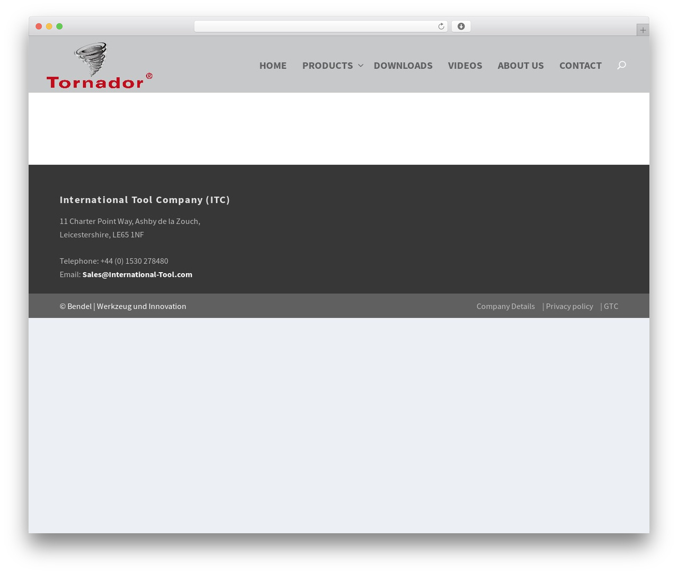Select the telephone number +44 (0) 1530 278480

coord(134,261)
